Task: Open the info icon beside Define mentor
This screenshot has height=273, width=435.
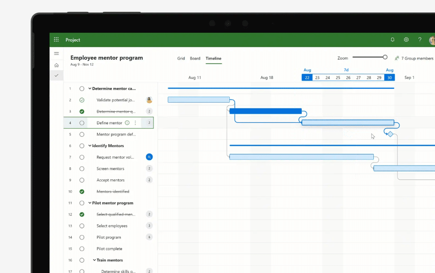Action: click(x=128, y=122)
